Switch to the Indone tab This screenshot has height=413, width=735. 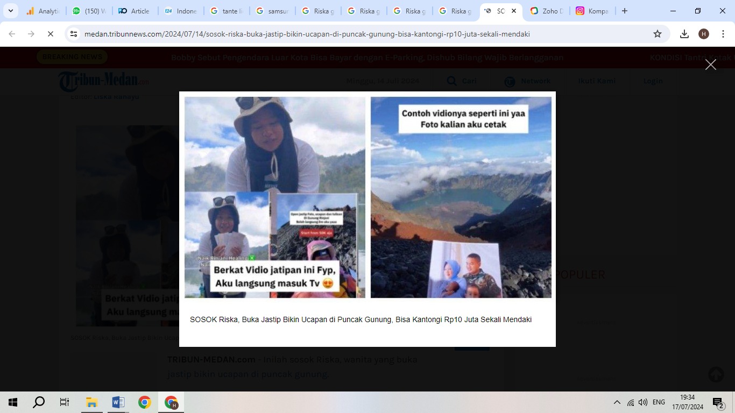[181, 11]
